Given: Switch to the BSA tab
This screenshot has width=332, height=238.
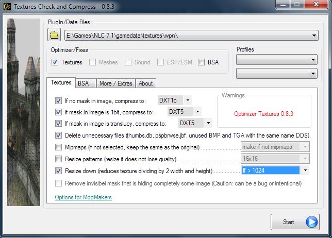Looking at the screenshot, I should click(82, 83).
